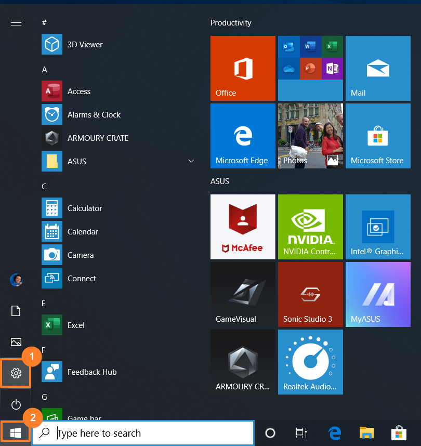The height and width of the screenshot is (446, 421).
Task: Open Microsoft Store from the taskbar
Action: click(x=399, y=432)
